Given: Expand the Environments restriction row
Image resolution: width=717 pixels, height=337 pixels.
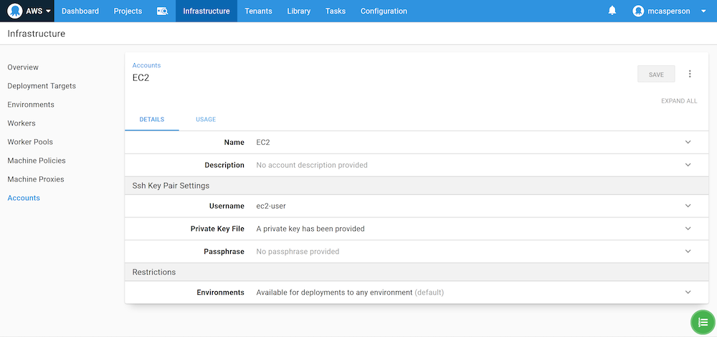Looking at the screenshot, I should [688, 293].
